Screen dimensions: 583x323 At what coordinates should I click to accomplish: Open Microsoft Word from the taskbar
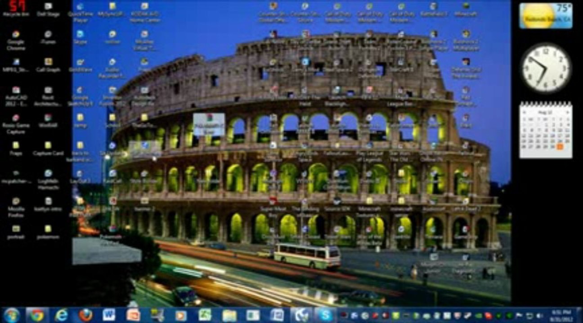click(109, 315)
